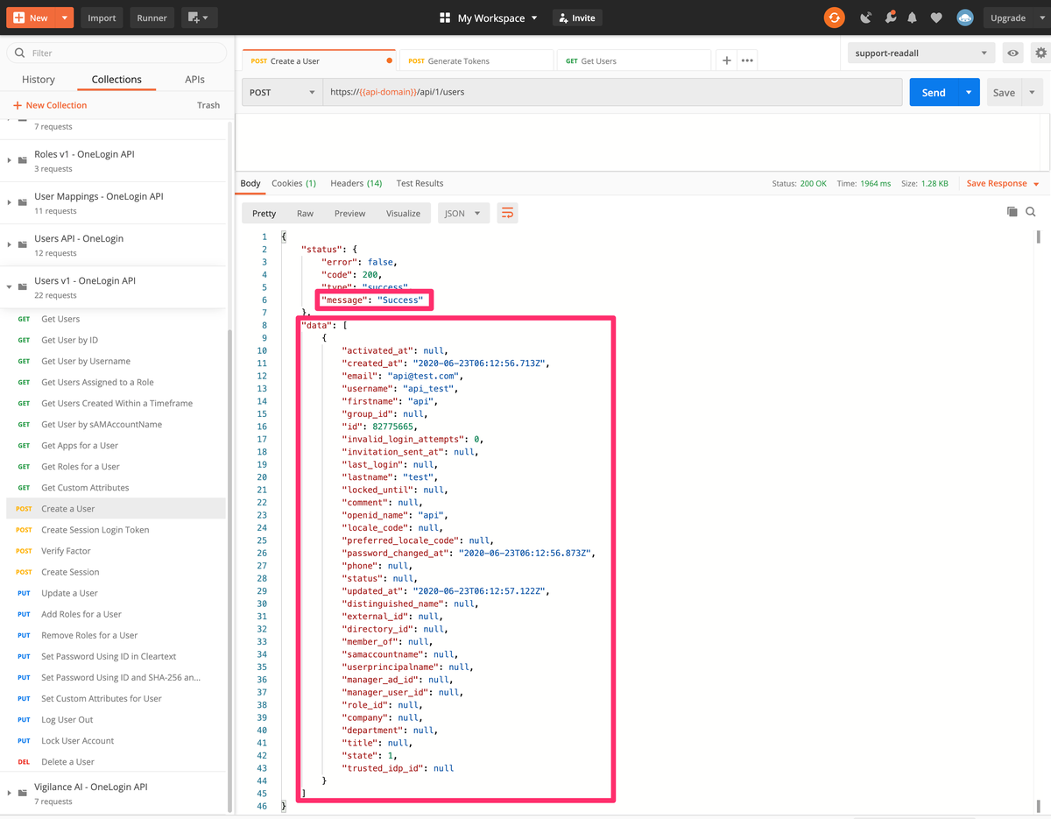The width and height of the screenshot is (1051, 819).
Task: Expand User Mappings - OneLogin API collection
Action: pos(10,202)
